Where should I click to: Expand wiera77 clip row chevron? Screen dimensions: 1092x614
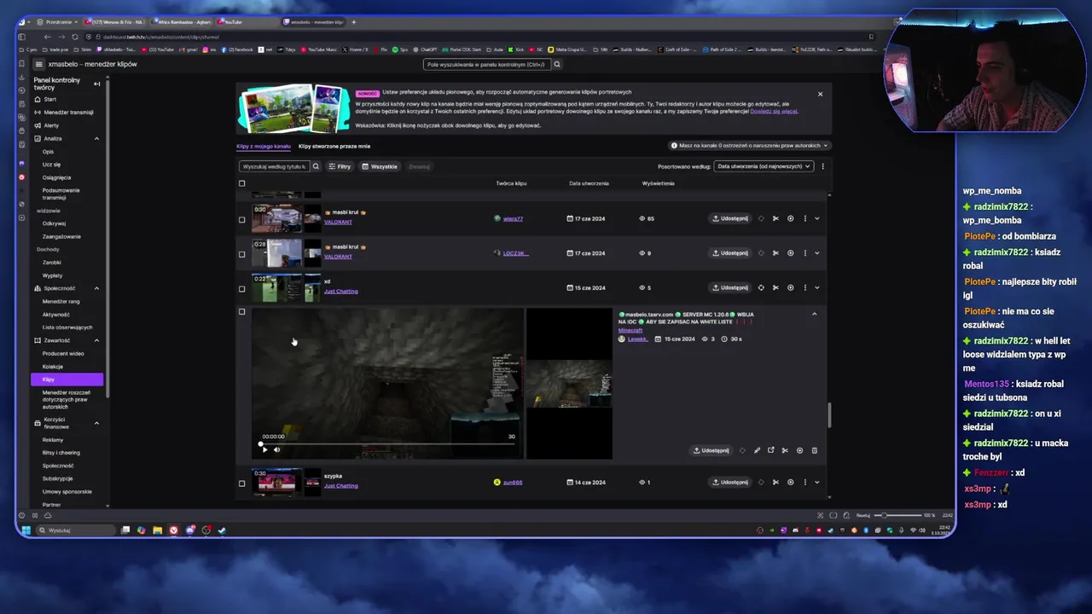click(816, 218)
